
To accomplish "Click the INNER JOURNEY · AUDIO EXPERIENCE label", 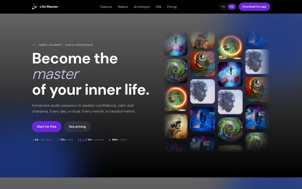I will click(66, 45).
